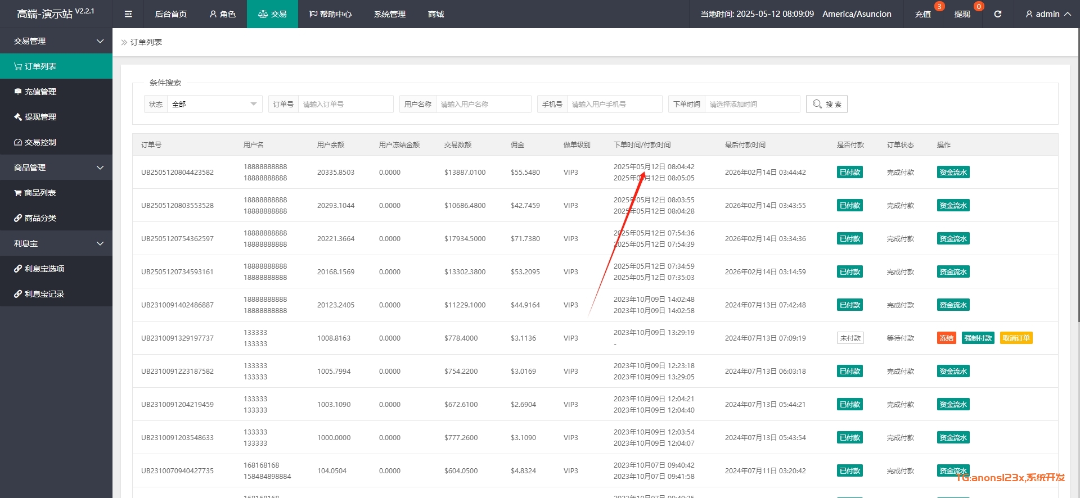Image resolution: width=1080 pixels, height=498 pixels.
Task: Click 资金流水 for order UB2310091402486887
Action: point(953,305)
